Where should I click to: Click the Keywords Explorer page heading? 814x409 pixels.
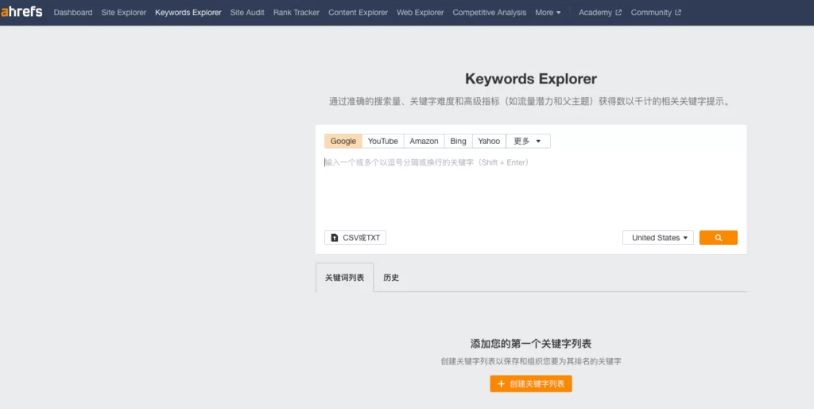tap(530, 79)
